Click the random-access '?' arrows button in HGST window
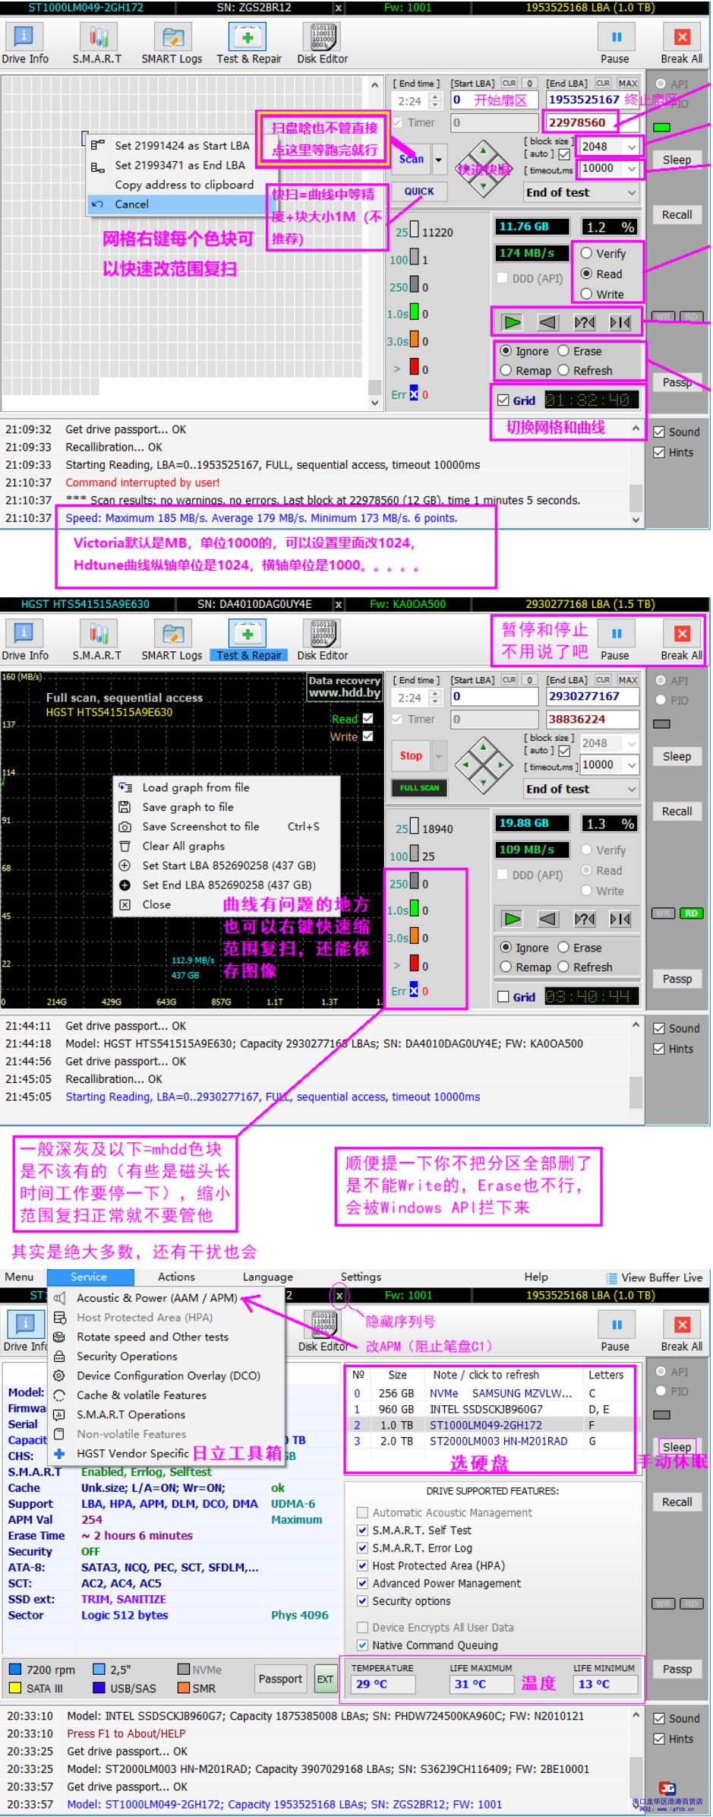 584,919
